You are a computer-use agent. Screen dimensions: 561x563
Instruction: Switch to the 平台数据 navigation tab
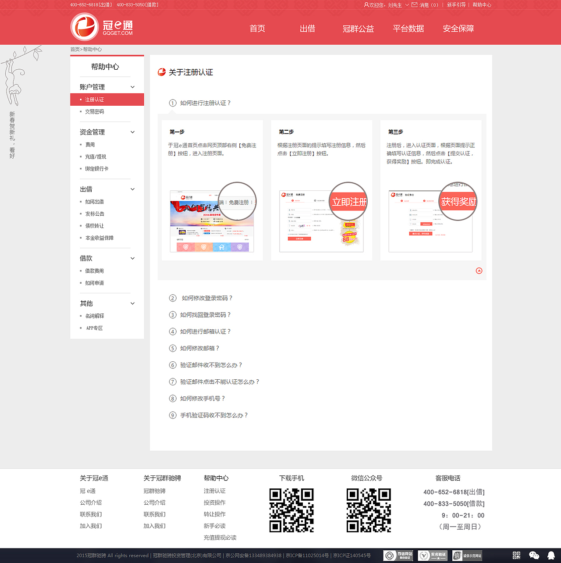(408, 29)
